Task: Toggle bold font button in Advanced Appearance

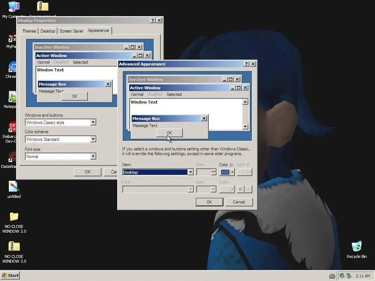Action: [x=240, y=189]
